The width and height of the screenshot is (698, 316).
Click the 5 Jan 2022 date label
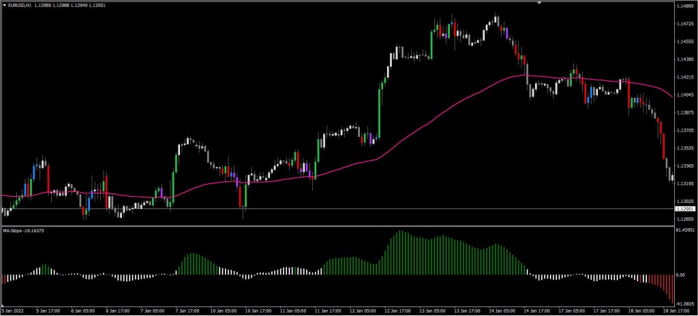click(x=15, y=311)
